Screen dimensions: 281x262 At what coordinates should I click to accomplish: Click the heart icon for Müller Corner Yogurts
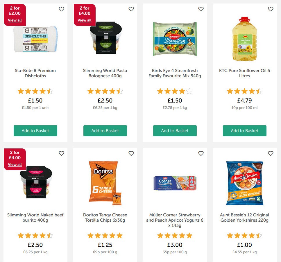[201, 153]
